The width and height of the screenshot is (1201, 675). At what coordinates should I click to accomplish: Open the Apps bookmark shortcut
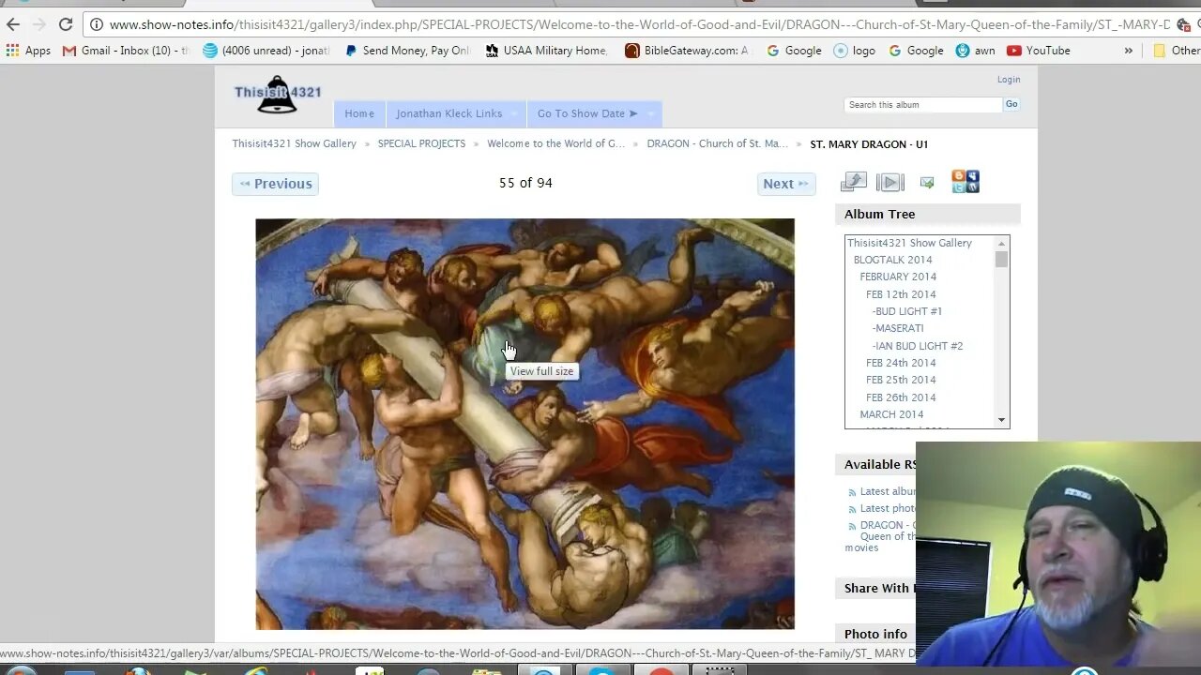[x=28, y=51]
